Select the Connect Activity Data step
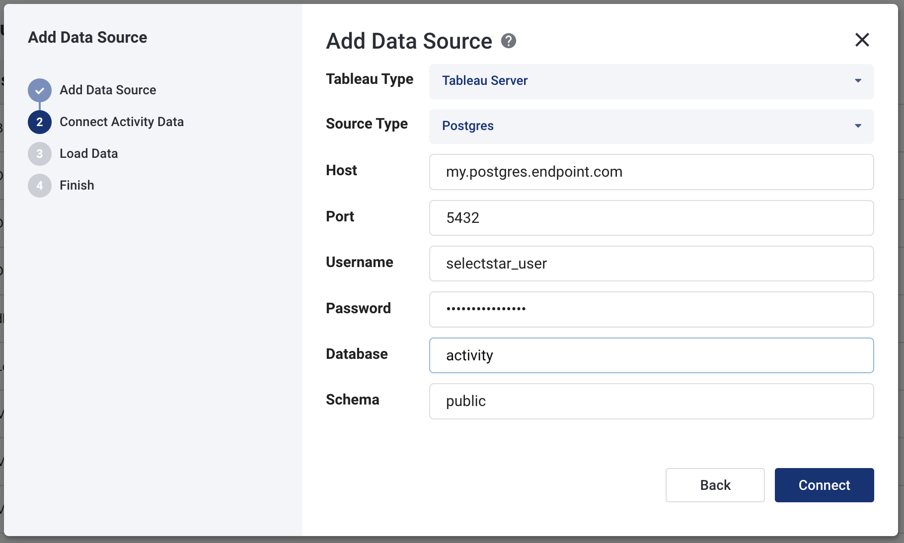Screen dimensions: 904x543 pos(122,122)
